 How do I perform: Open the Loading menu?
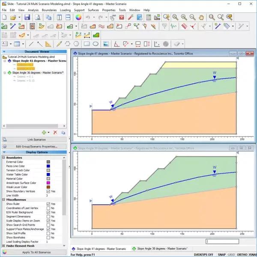point(65,10)
